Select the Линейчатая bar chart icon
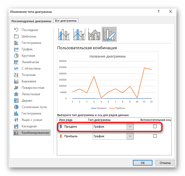This screenshot has width=185, height=176. pyautogui.click(x=16, y=62)
